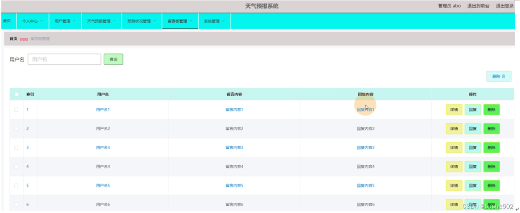
Task: Open 详情 for 用户名2 row
Action: [x=454, y=129]
